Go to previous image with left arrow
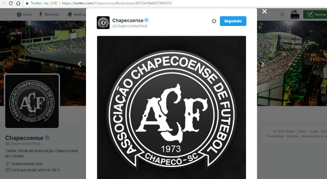The image size is (327, 179). coord(79,64)
